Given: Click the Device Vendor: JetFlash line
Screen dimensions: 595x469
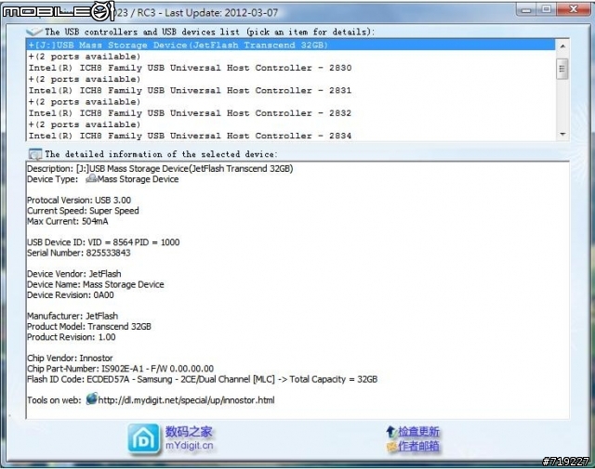Looking at the screenshot, I should 74,273.
